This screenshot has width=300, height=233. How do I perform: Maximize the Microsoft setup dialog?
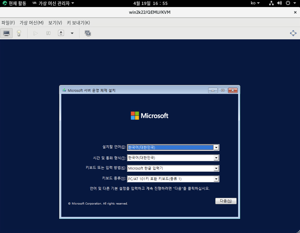point(223,90)
